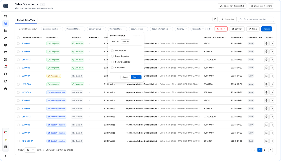The height and width of the screenshot is (161, 281).
Task: Click Upload new document(s) button
Action: pos(232,6)
